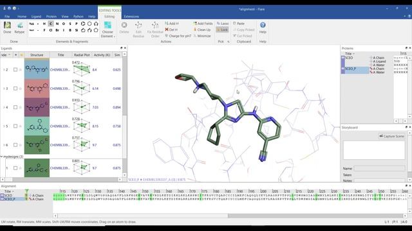The width and height of the screenshot is (412, 231).
Task: Select the fluorine F element
Action: pyautogui.click(x=44, y=30)
